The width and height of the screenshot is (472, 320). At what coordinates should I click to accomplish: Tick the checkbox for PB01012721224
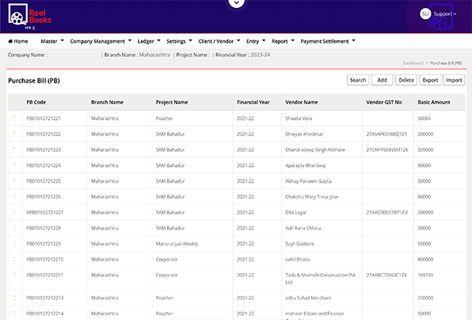(x=14, y=165)
